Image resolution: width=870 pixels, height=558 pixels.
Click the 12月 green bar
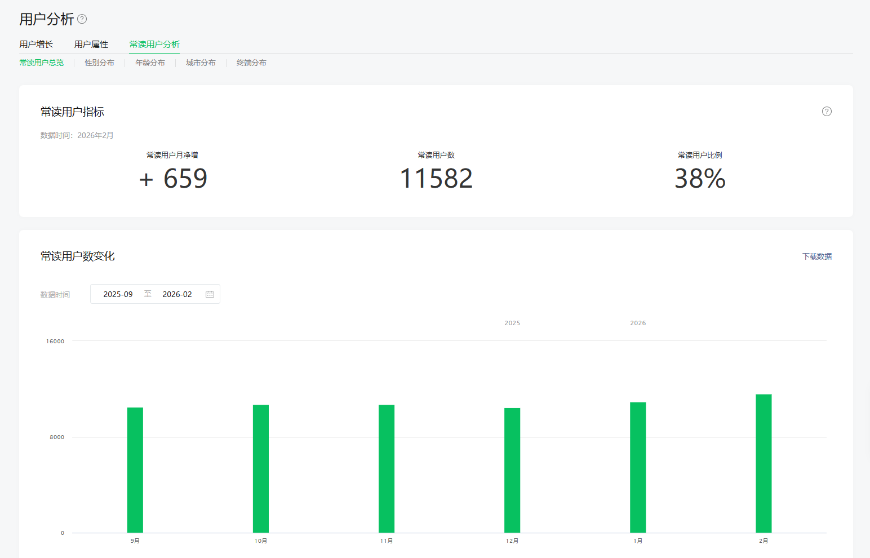point(512,471)
